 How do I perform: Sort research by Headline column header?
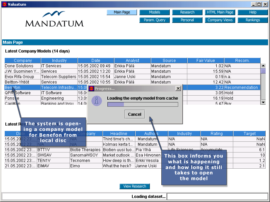[x=119, y=133]
